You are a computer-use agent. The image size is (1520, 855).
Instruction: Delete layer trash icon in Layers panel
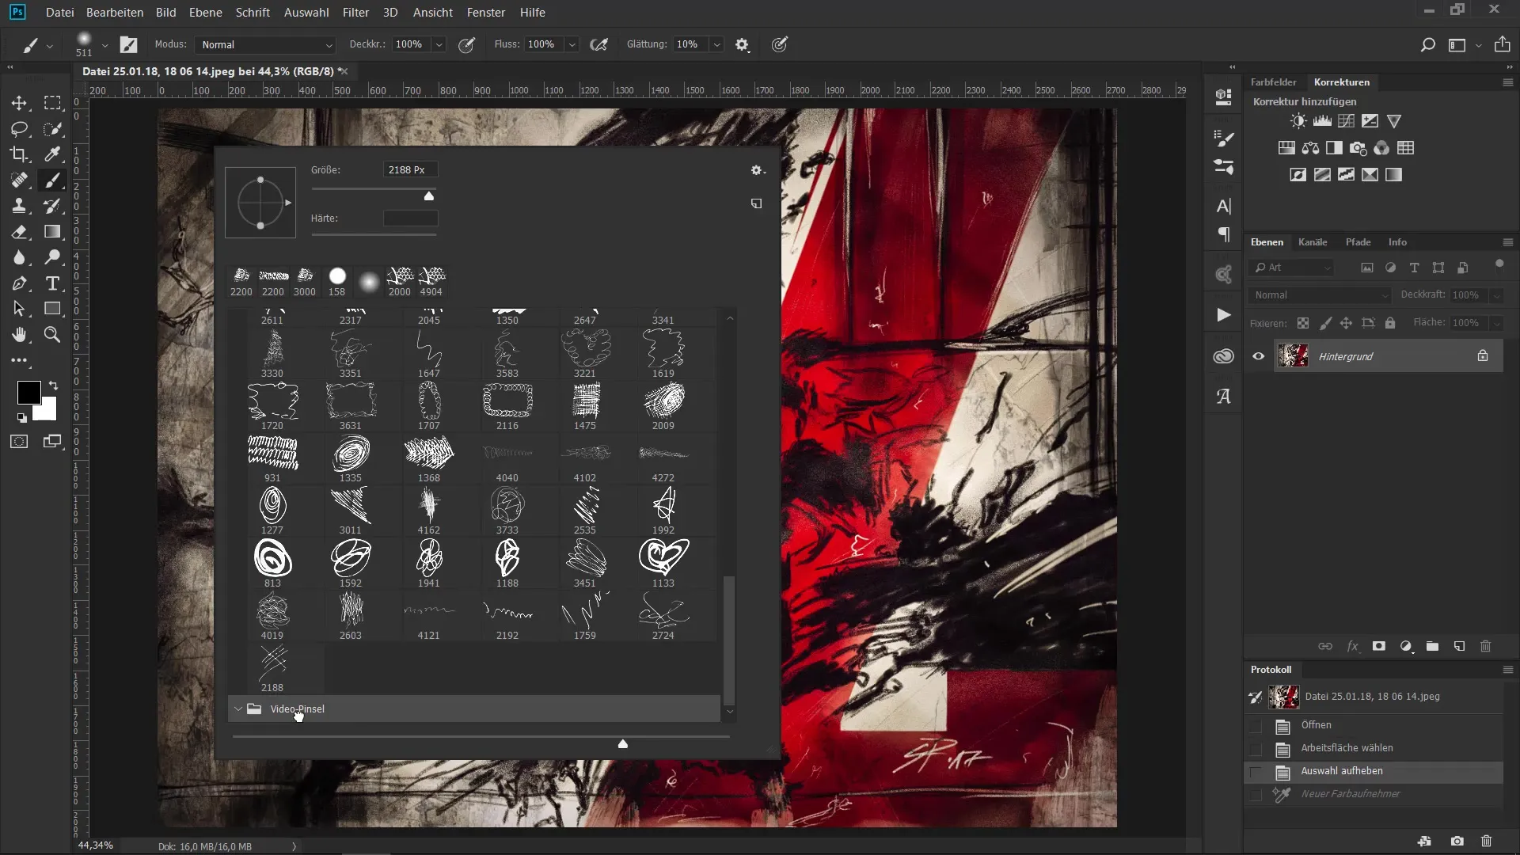[x=1485, y=646]
